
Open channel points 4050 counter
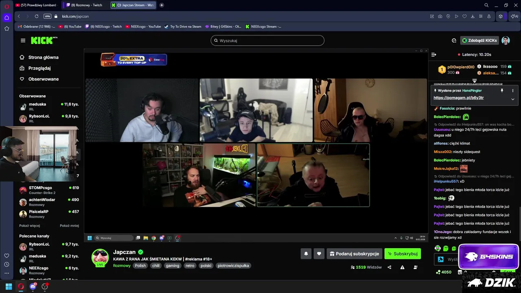click(x=444, y=272)
